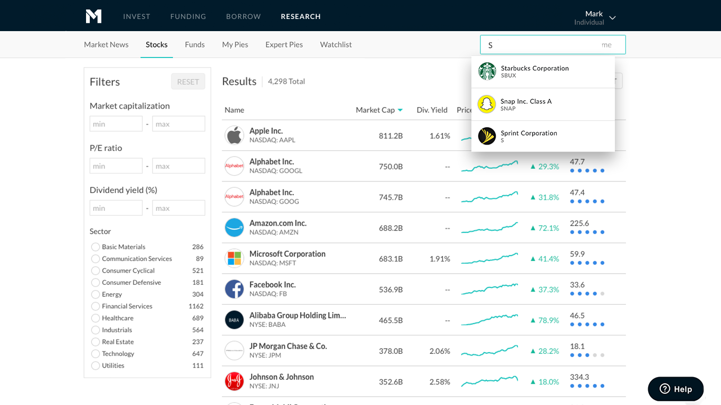Click P/E ratio max field
Screen dimensions: 721x405
(178, 166)
